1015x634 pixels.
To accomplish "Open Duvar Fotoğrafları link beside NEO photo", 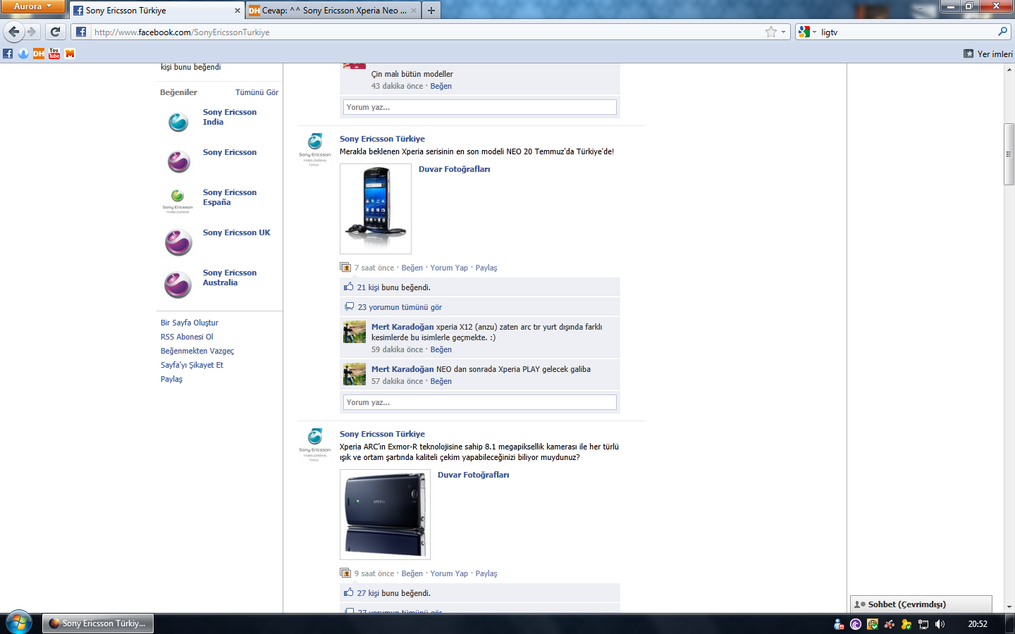I will pos(455,169).
